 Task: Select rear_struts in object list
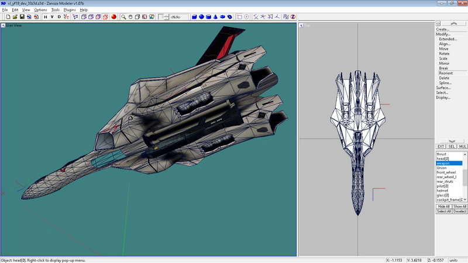(449, 182)
